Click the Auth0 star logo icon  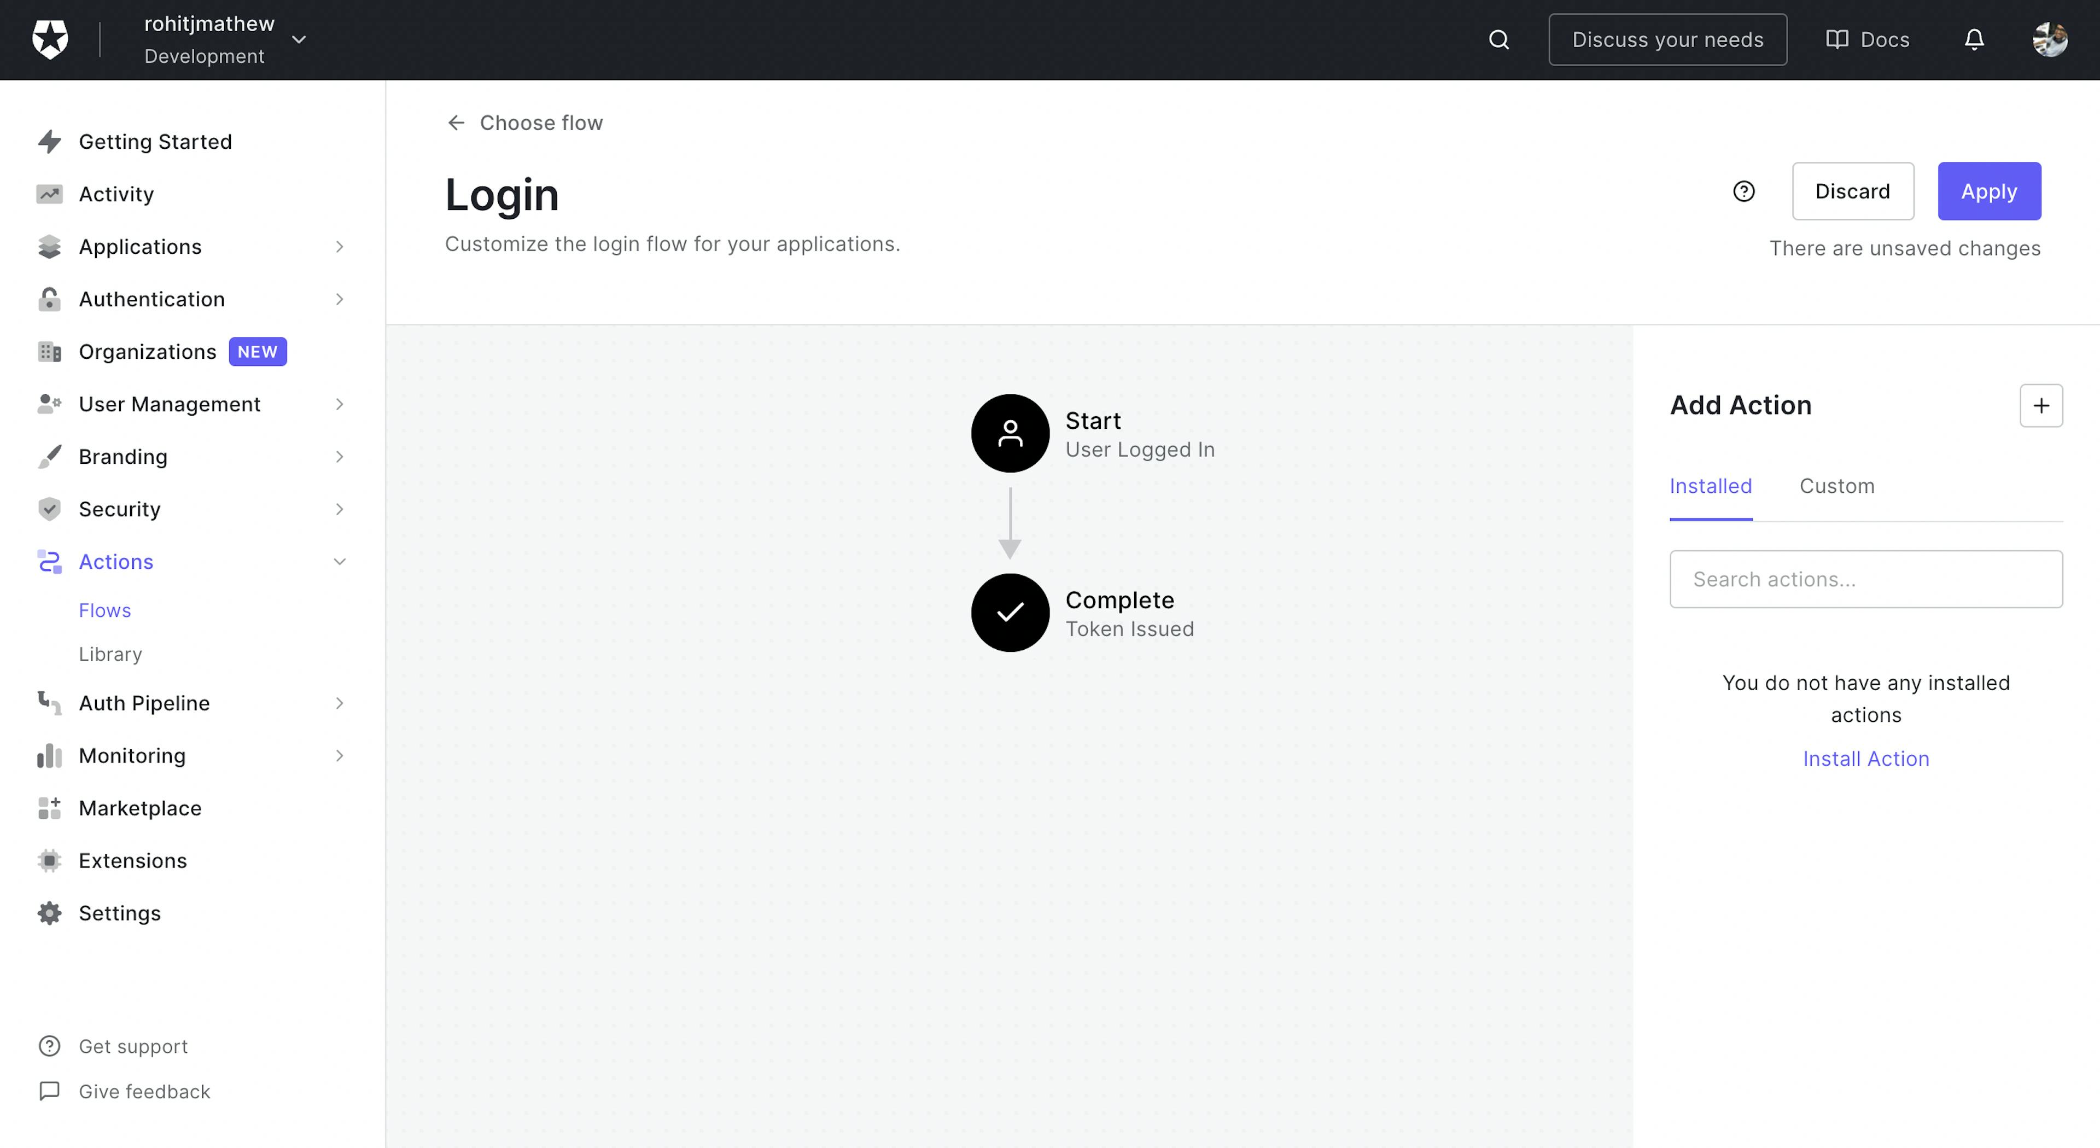click(49, 39)
